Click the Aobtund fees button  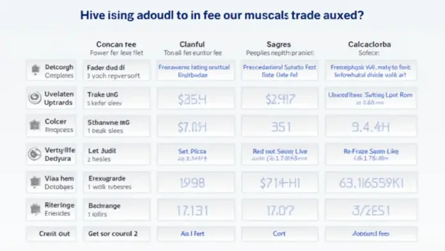point(371,234)
